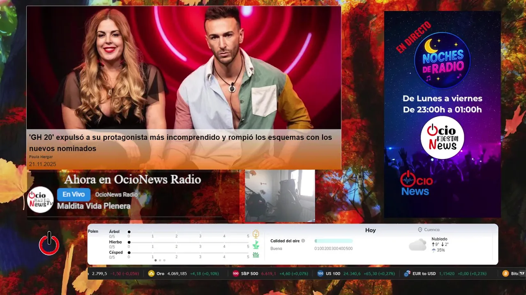Click the radio playback progress line
This screenshot has width=526, height=295.
(125, 216)
